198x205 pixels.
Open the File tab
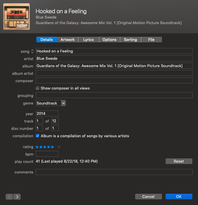point(151,40)
